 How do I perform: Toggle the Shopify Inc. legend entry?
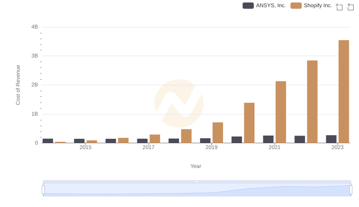[311, 5]
